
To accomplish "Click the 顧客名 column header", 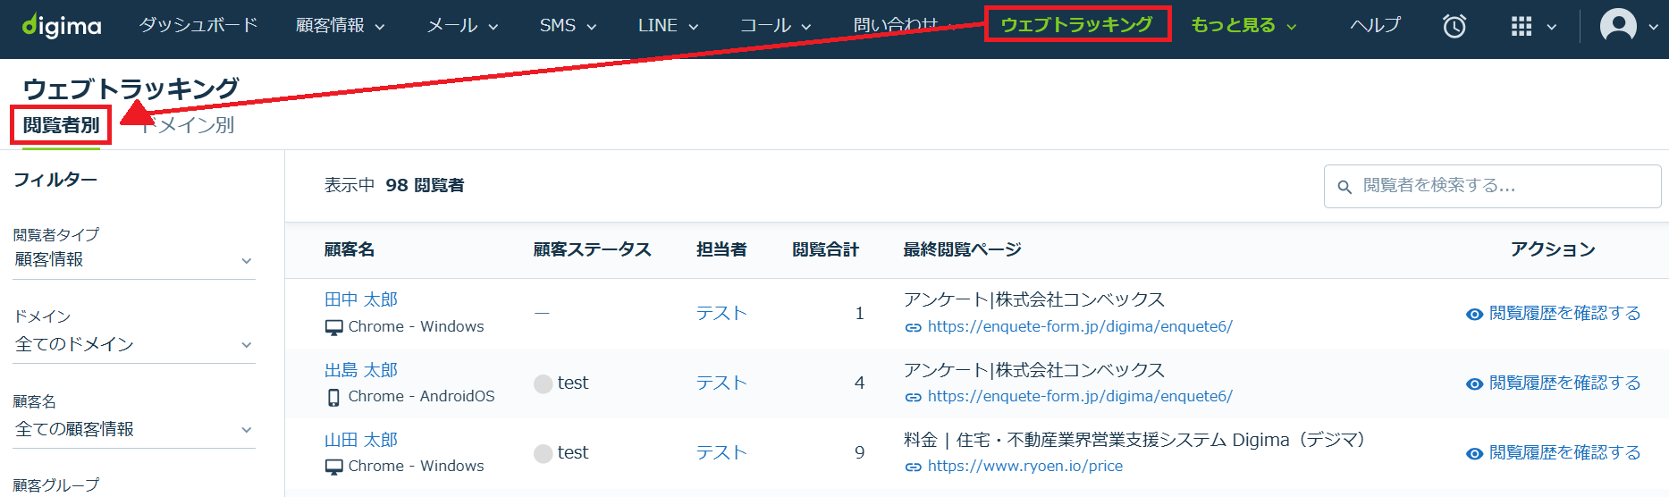I will (350, 249).
